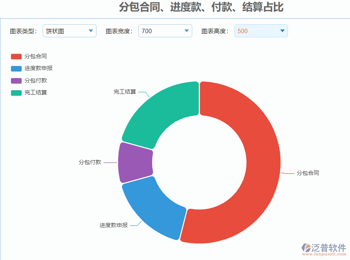This screenshot has height=260, width=350.
Task: Click the 泛普软件 logo icon
Action: click(x=306, y=248)
